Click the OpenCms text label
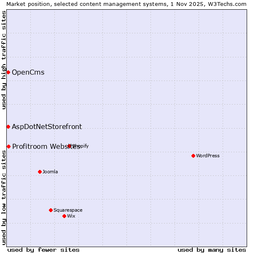This screenshot has width=253, height=253. (28, 72)
